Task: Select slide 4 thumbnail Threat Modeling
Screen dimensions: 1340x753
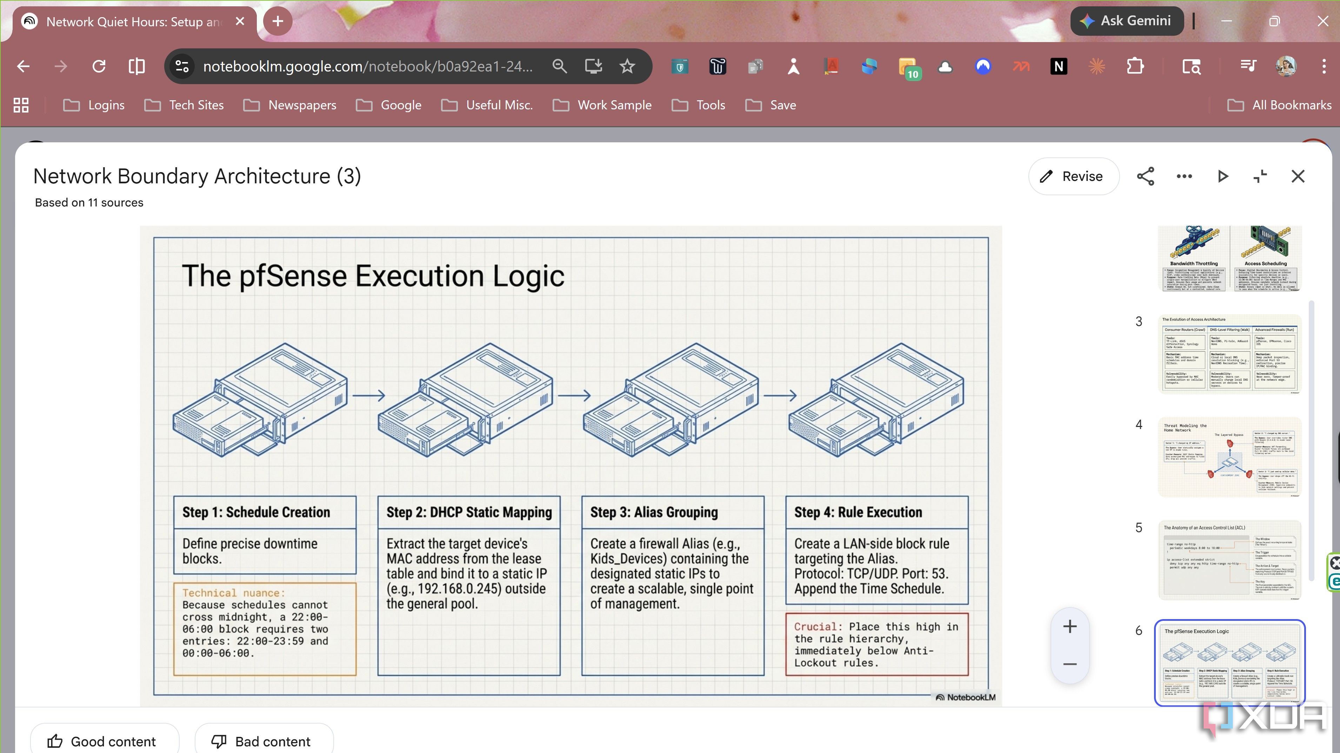Action: click(x=1230, y=457)
